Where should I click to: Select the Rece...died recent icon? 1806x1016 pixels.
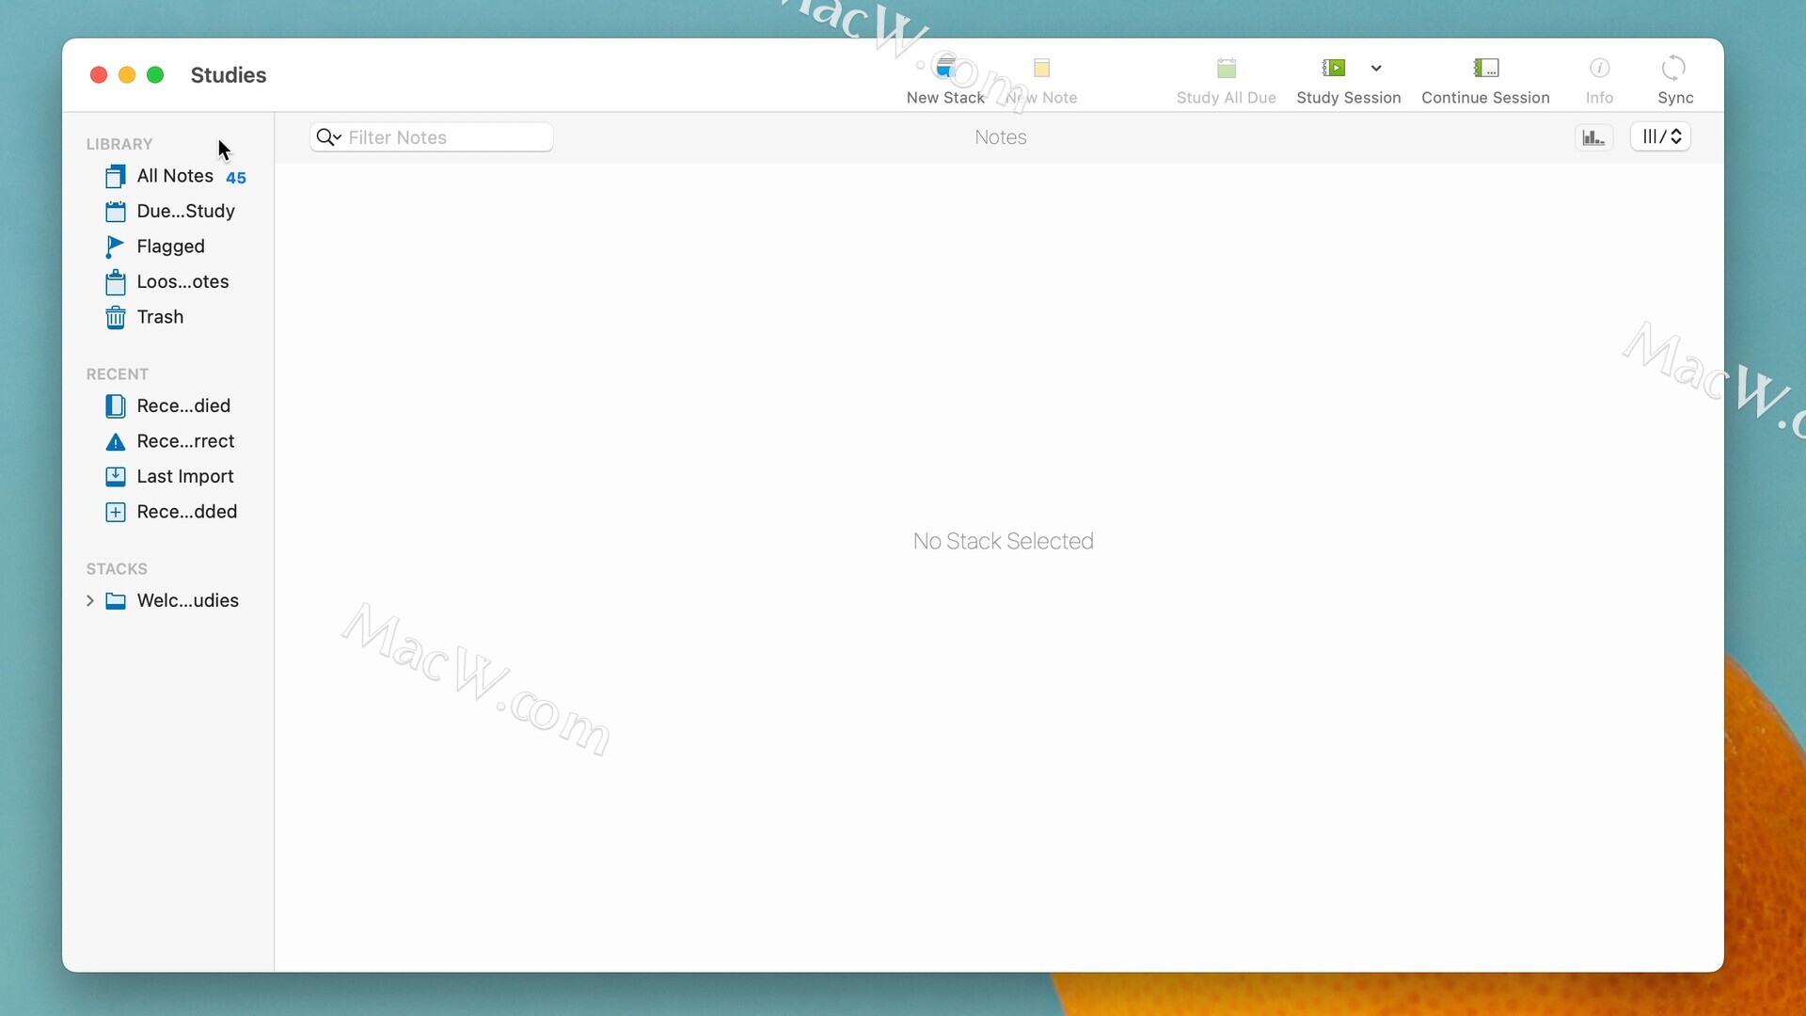(x=115, y=406)
